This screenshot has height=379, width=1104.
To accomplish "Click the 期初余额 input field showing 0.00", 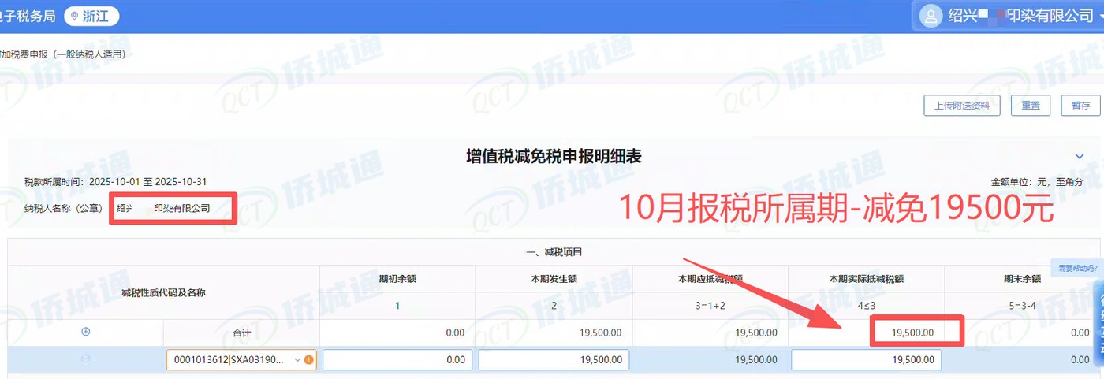I will pos(397,360).
